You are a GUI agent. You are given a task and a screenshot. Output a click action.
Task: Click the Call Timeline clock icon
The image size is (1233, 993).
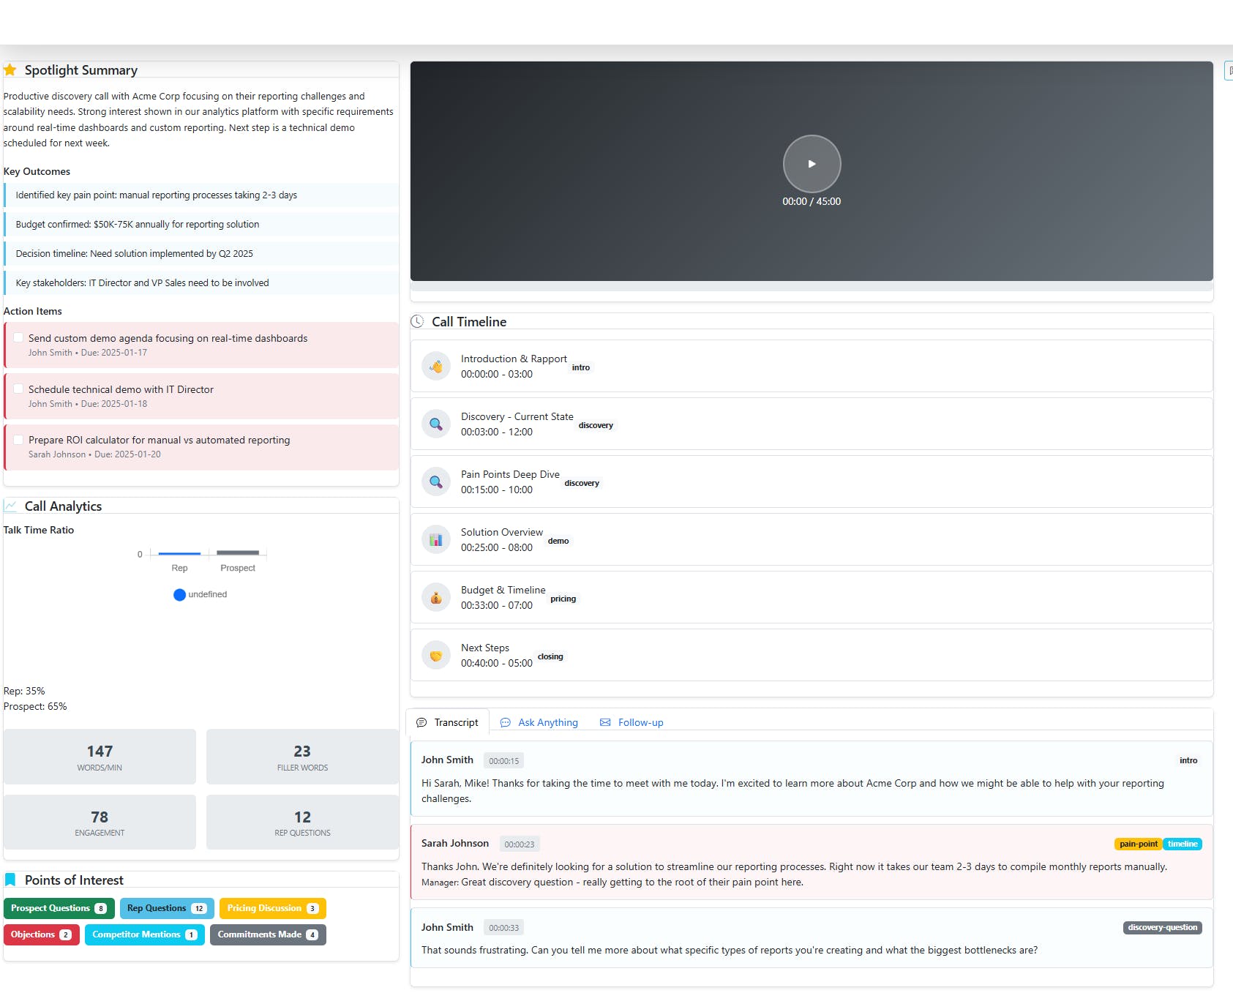(x=417, y=321)
